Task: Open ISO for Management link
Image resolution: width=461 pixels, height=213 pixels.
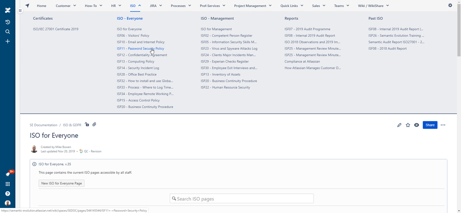Action: (x=216, y=29)
